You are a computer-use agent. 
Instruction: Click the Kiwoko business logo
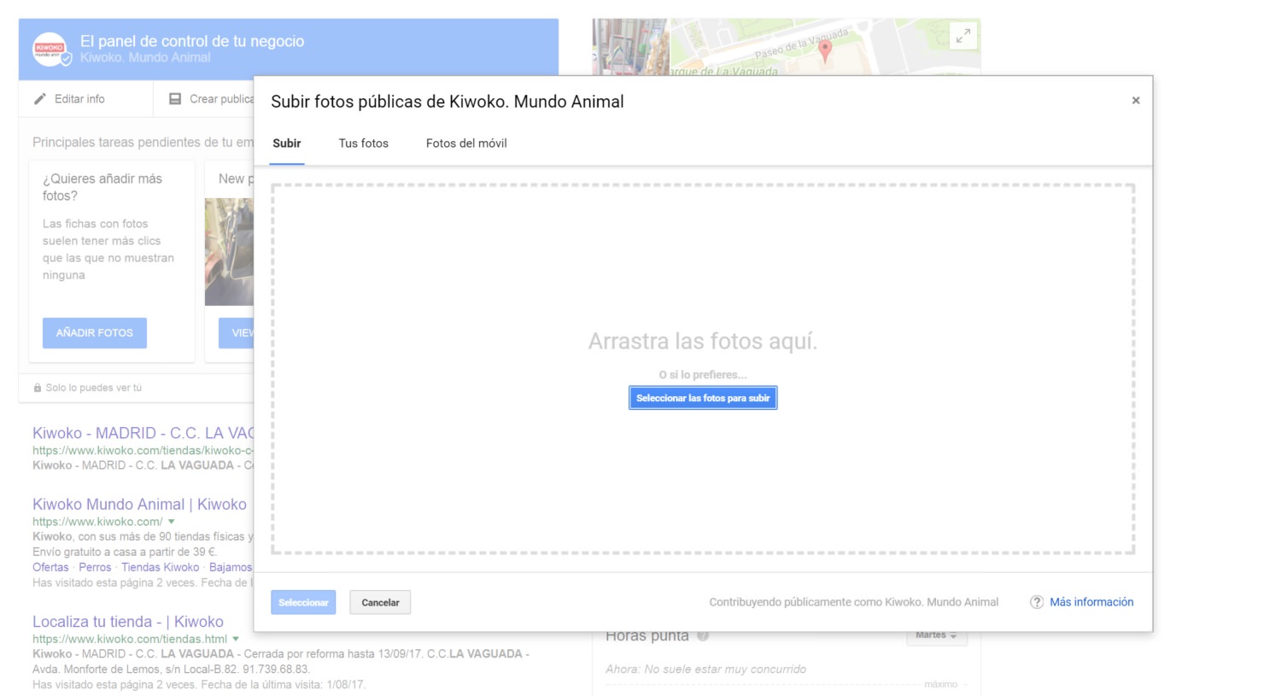click(50, 49)
